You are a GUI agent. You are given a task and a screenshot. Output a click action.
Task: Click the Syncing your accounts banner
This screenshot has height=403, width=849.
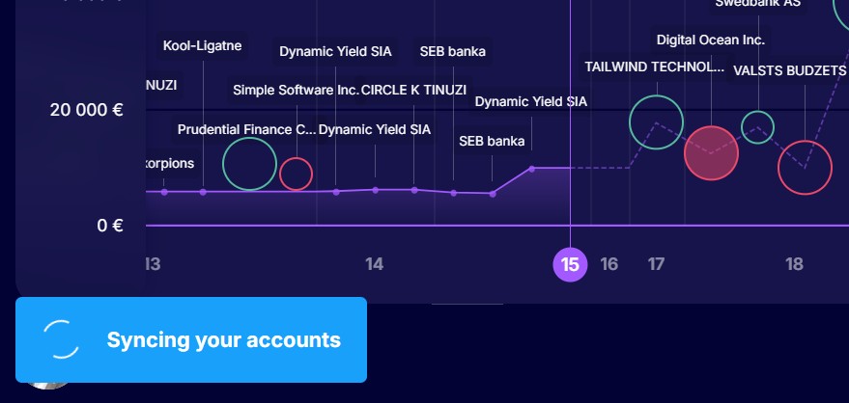(191, 339)
